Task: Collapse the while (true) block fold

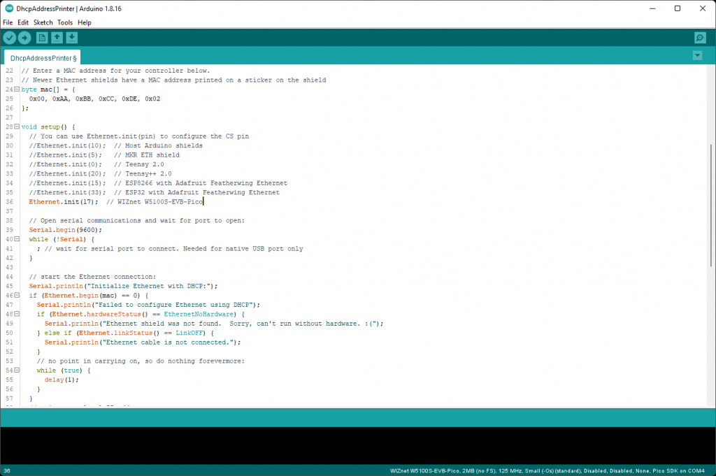Action: tap(17, 370)
